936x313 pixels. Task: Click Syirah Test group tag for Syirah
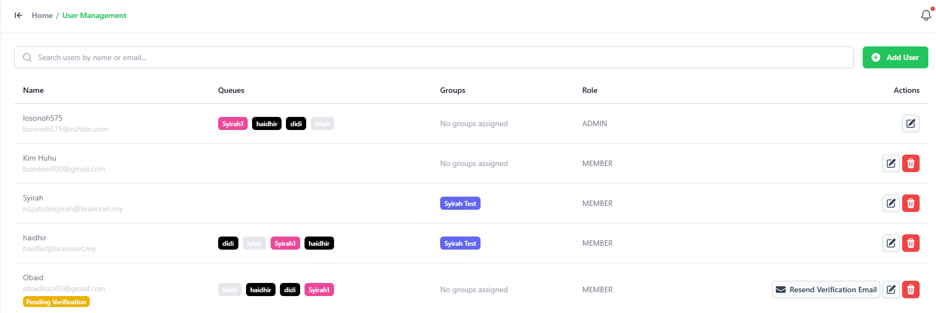tap(460, 203)
